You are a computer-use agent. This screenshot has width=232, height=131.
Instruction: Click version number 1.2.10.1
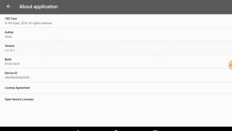(x=10, y=50)
